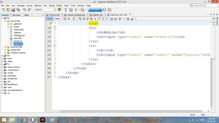The image size is (219, 123).
Task: Select the license.txt file
Action: pos(17,41)
